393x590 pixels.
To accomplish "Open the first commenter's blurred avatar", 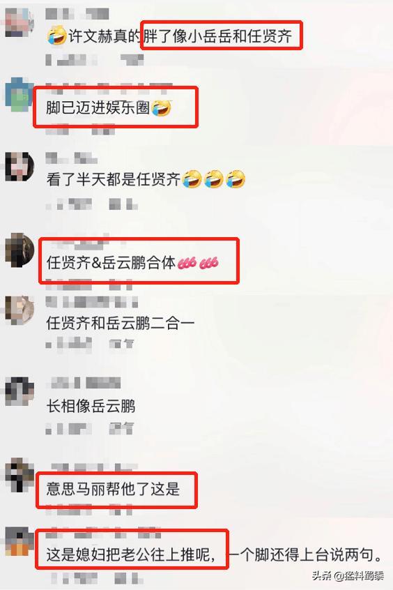I will pos(20,22).
